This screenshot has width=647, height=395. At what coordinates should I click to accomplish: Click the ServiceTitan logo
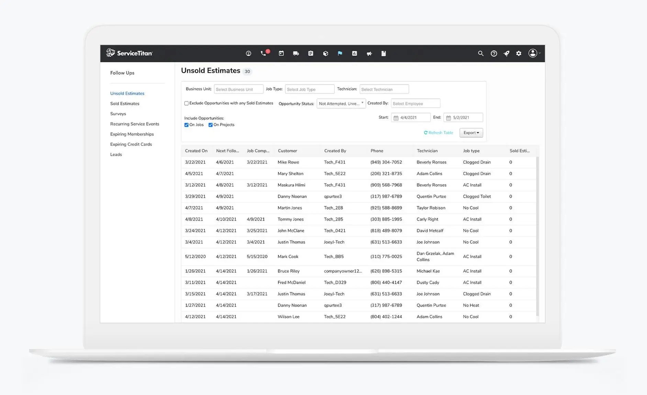(130, 53)
